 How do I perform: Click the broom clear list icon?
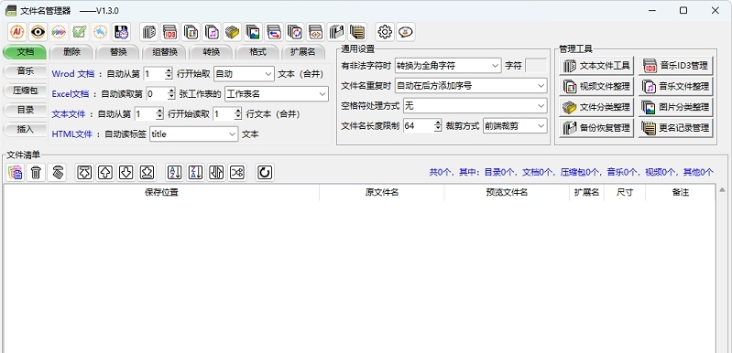57,173
